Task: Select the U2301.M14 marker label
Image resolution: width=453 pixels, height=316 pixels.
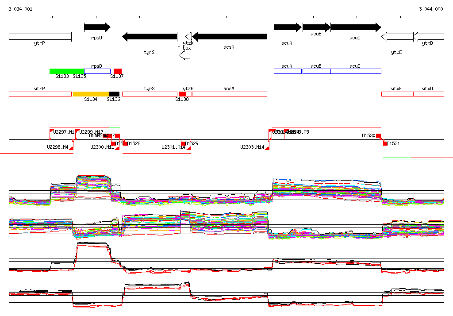Action: point(173,147)
